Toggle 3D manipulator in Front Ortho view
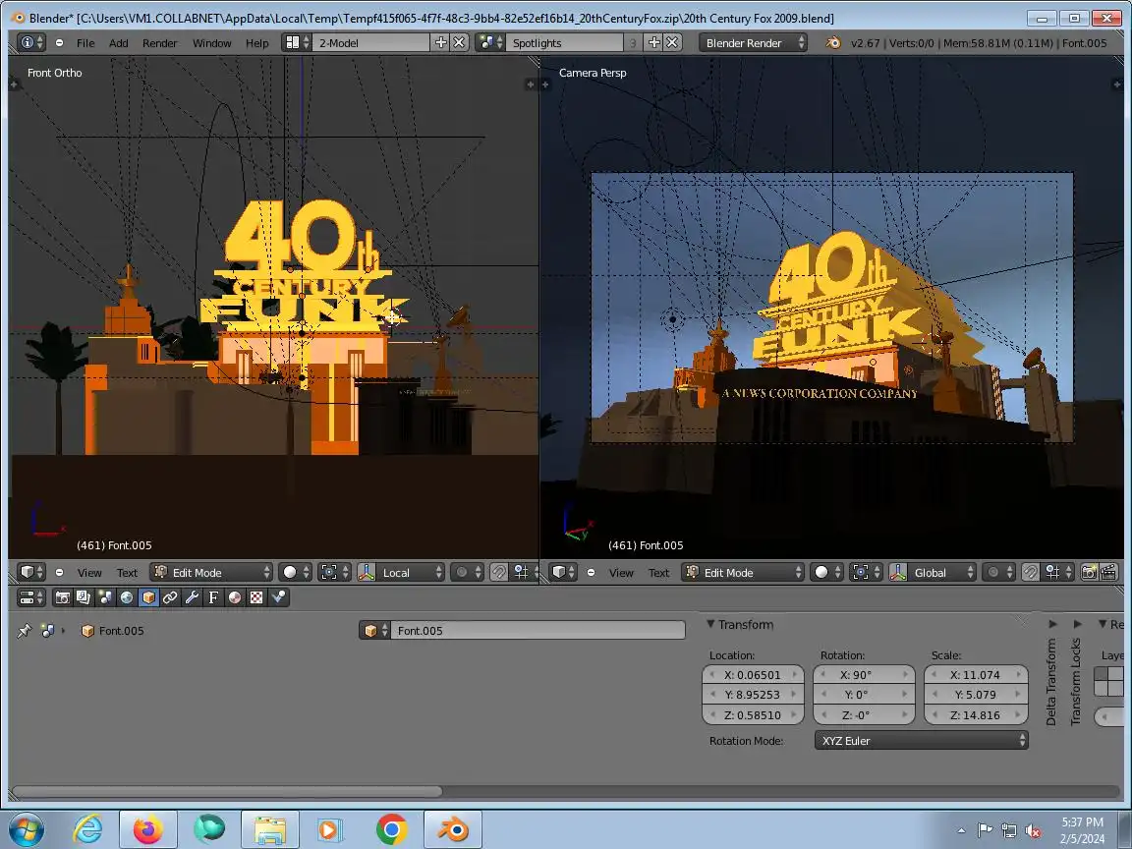This screenshot has height=849, width=1132. 367,573
